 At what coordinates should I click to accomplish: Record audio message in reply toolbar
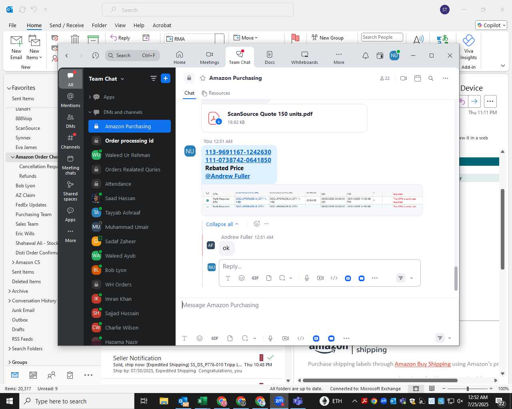tap(307, 278)
